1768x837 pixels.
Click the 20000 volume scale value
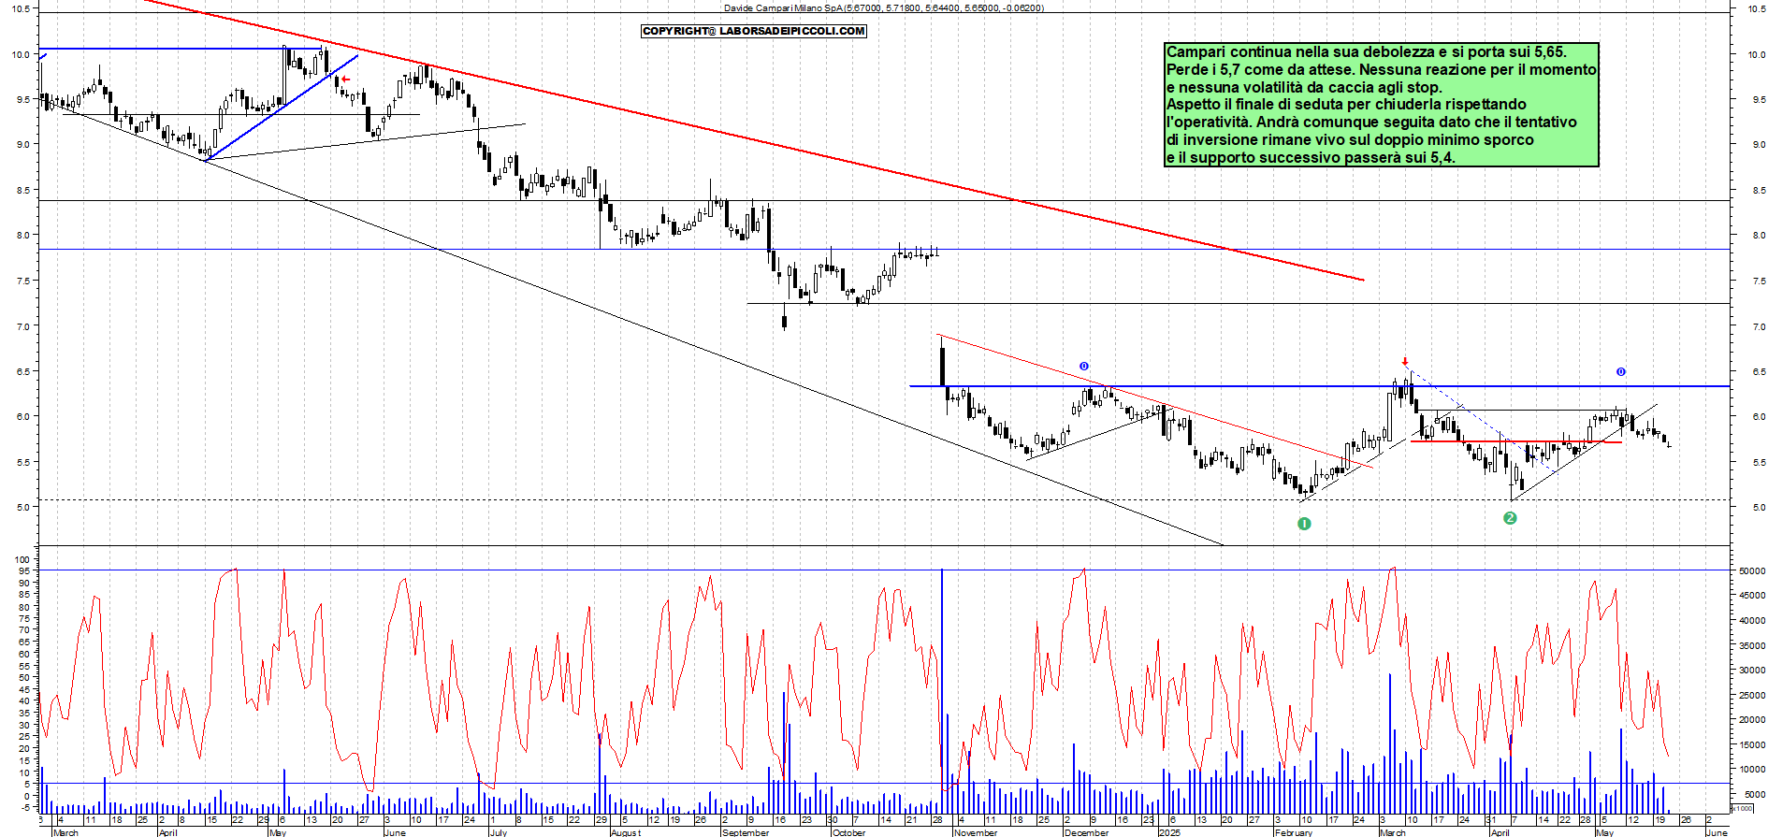[1752, 720]
